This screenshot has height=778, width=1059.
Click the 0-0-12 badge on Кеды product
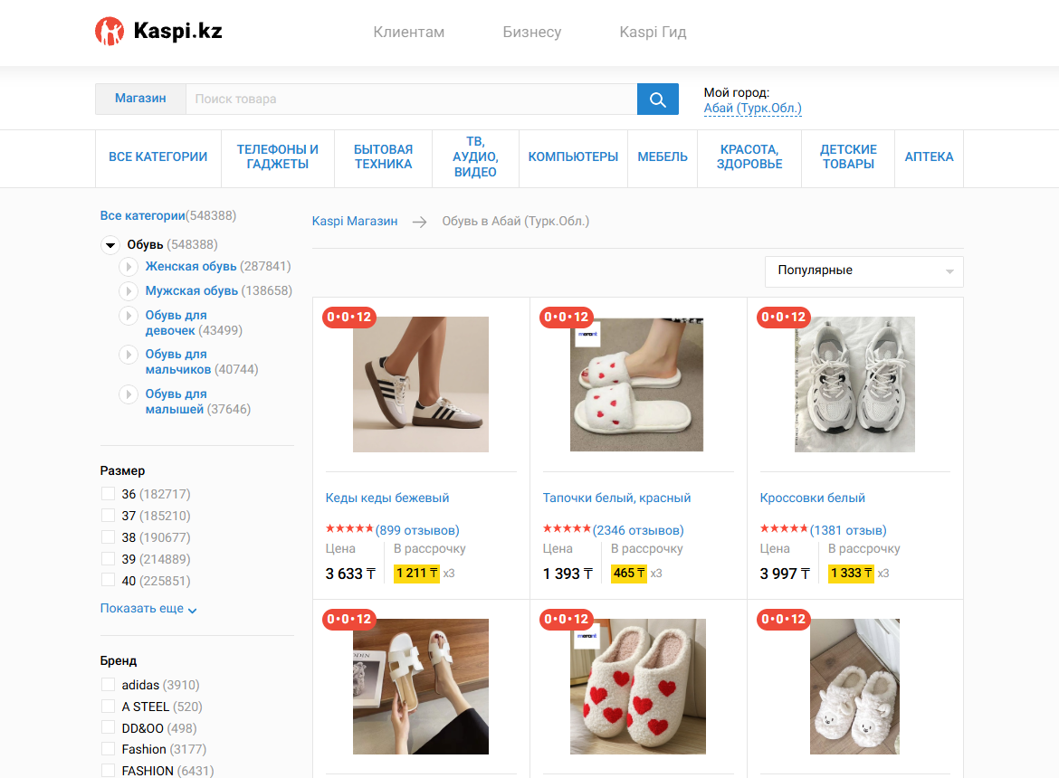coord(349,318)
